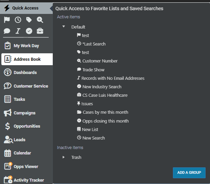Click the ADD A GROUP button

pyautogui.click(x=189, y=173)
